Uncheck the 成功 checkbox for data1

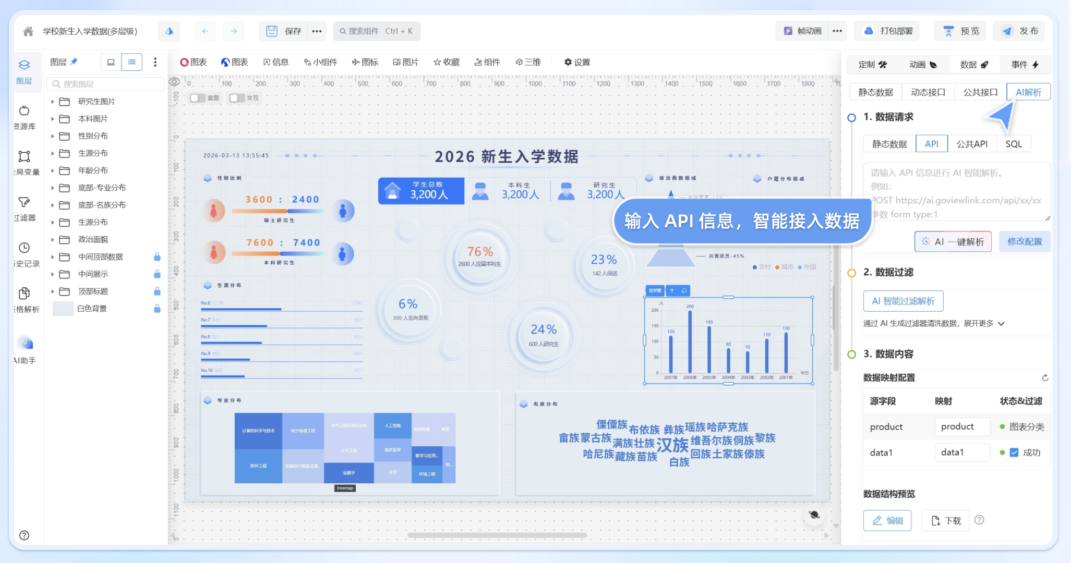pyautogui.click(x=1013, y=452)
